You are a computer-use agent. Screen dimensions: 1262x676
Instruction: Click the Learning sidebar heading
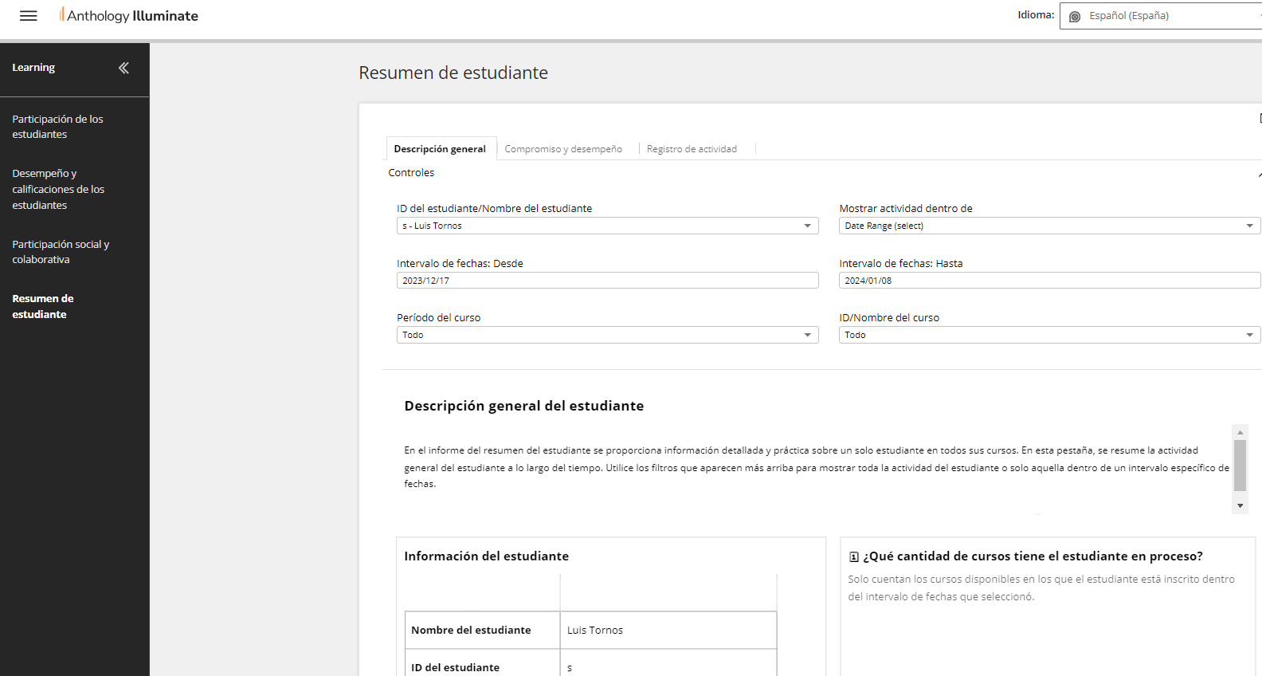[x=33, y=68]
